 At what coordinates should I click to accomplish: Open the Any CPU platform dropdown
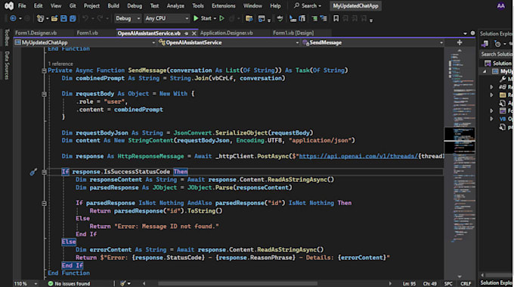167,18
